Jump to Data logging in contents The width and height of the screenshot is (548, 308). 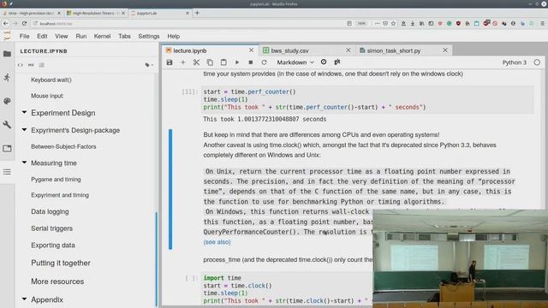[x=50, y=211]
